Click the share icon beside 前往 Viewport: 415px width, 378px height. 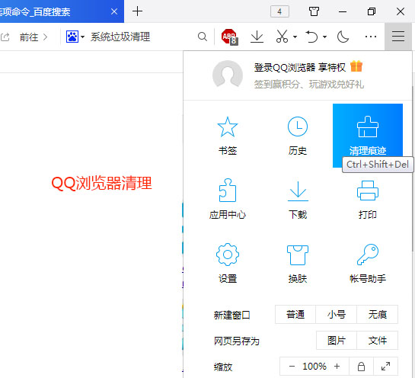(5, 37)
